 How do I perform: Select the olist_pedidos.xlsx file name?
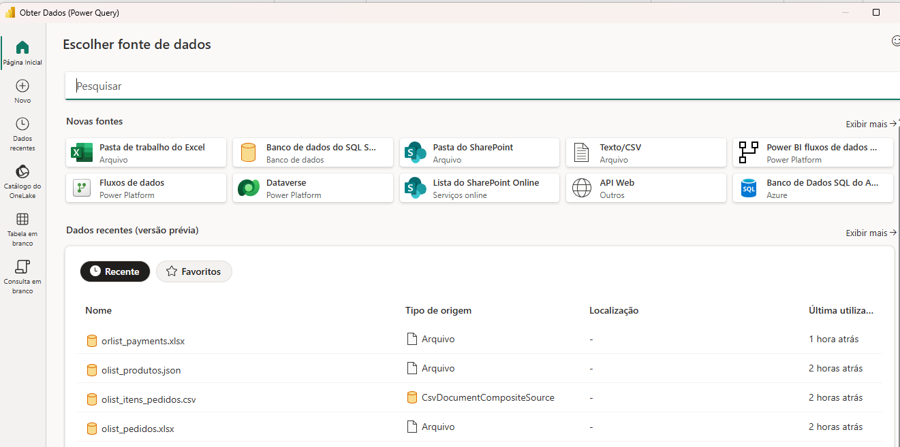(138, 429)
